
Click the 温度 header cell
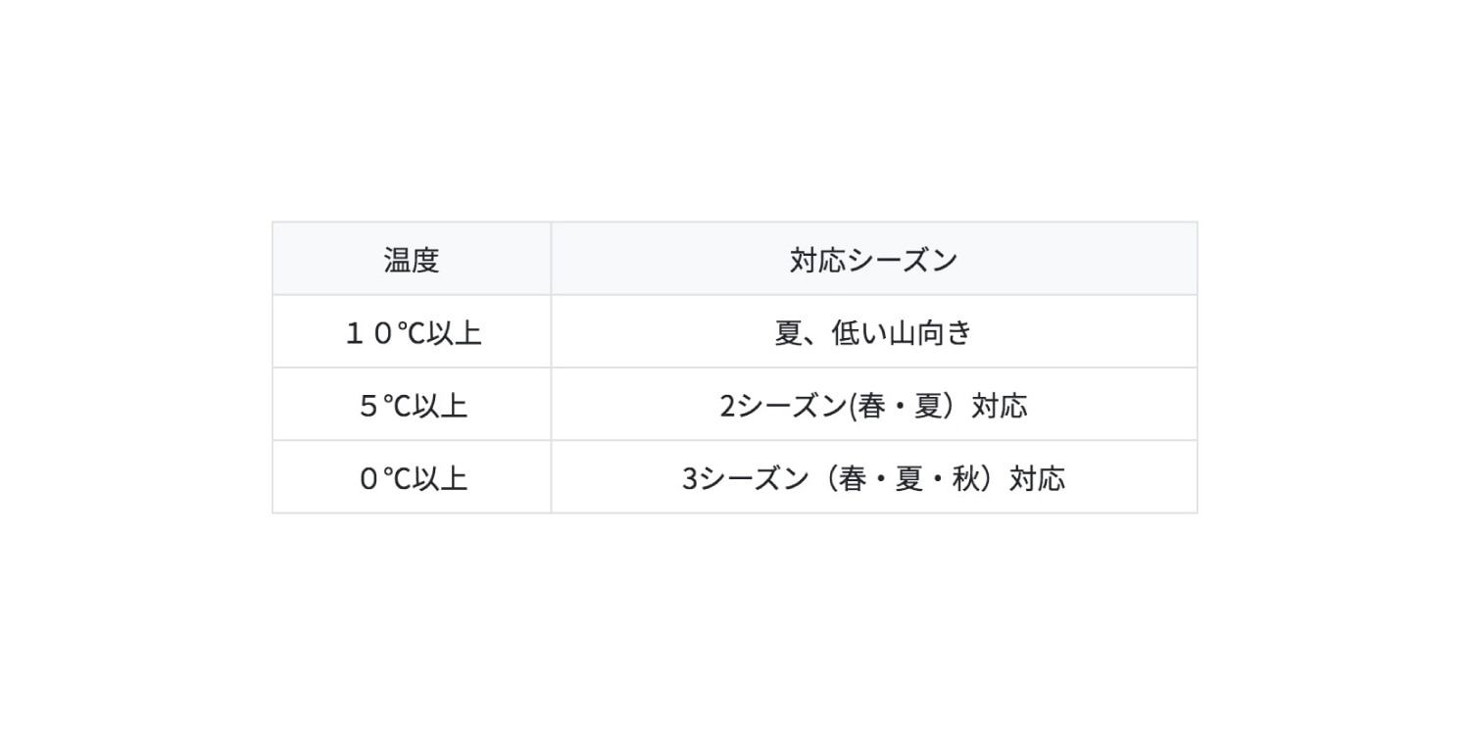click(x=412, y=259)
